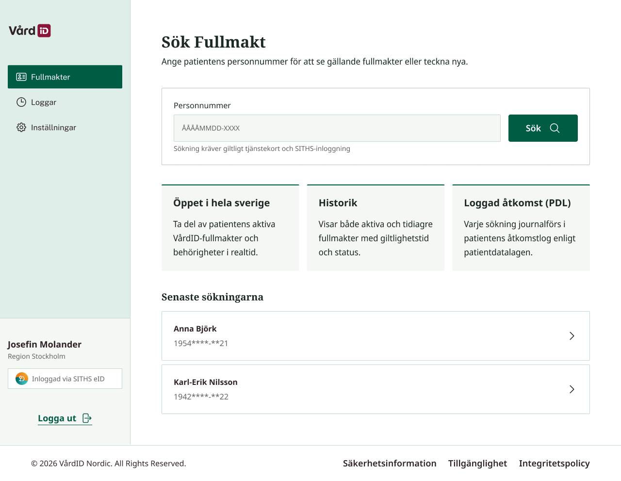
Task: Open recent search Karl-Erik Nilsson
Action: (376, 389)
